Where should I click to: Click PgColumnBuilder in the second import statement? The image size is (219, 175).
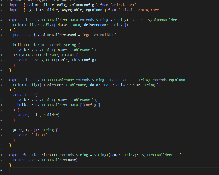click(x=43, y=10)
